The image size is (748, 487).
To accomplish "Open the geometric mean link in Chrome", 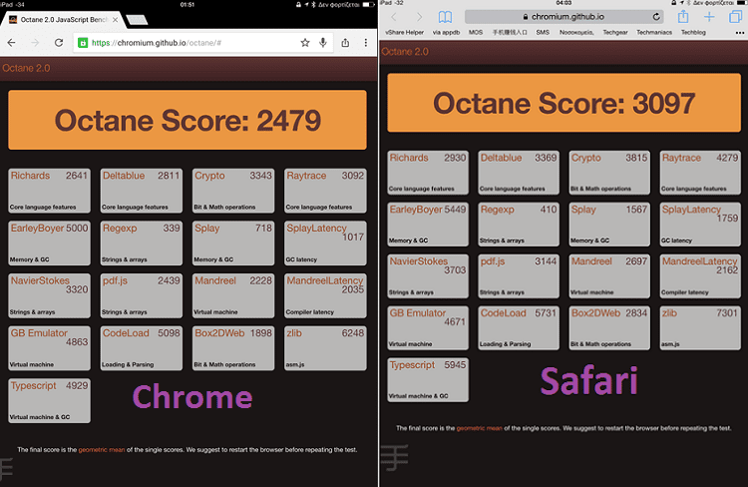I will pos(102,450).
